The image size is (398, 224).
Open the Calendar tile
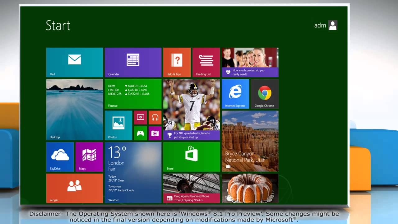(133, 62)
